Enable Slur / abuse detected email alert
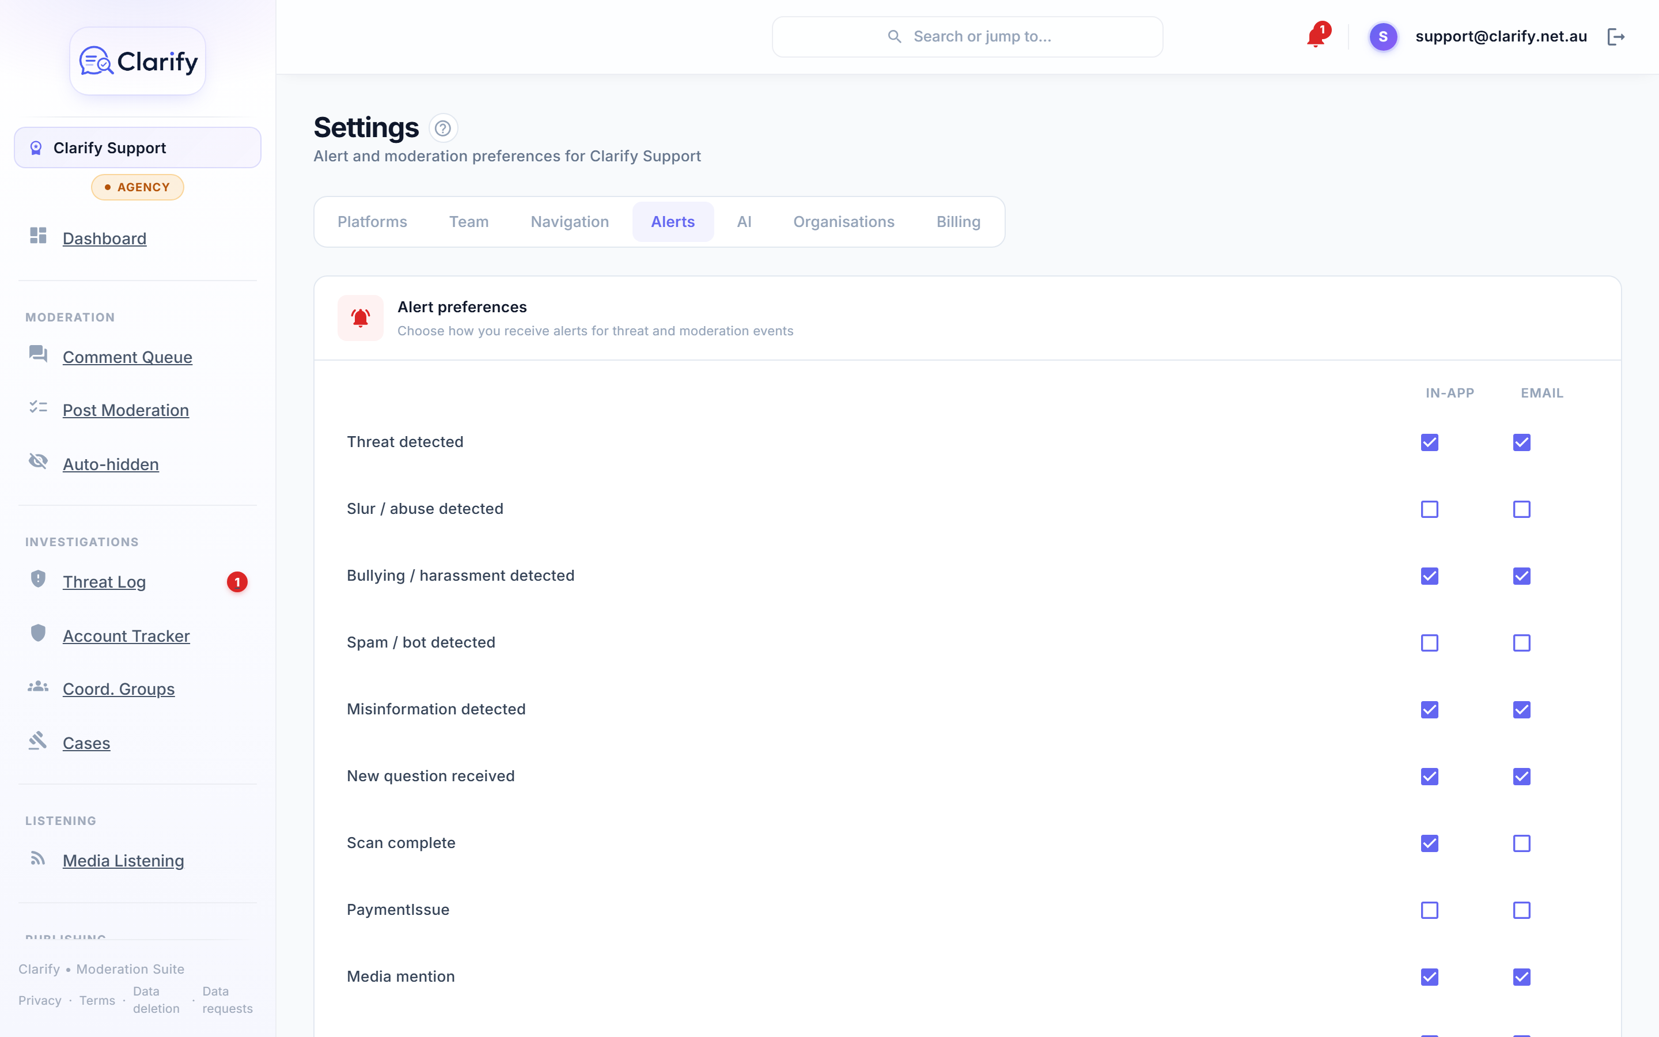The width and height of the screenshot is (1659, 1037). [1521, 510]
